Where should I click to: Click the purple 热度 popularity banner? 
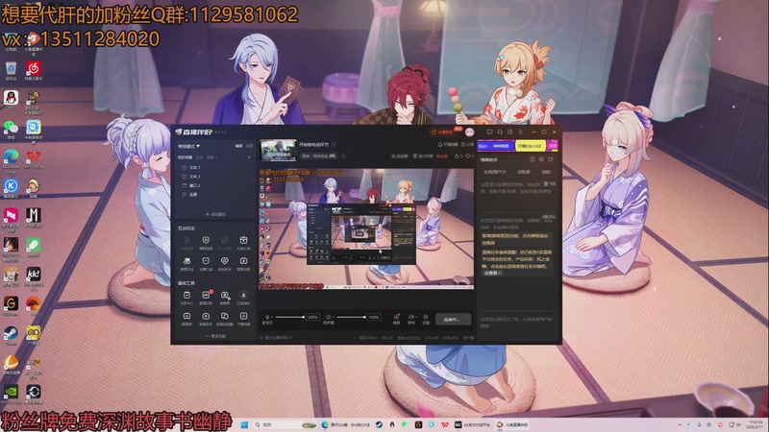[x=496, y=146]
